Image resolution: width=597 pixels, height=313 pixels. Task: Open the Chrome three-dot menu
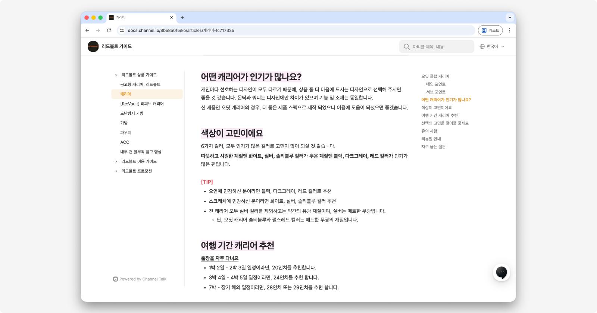click(x=509, y=31)
